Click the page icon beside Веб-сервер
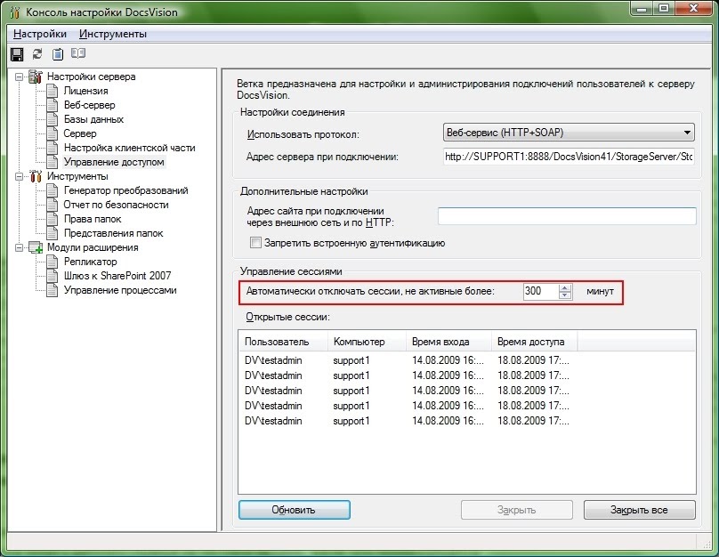This screenshot has width=719, height=557. point(53,105)
